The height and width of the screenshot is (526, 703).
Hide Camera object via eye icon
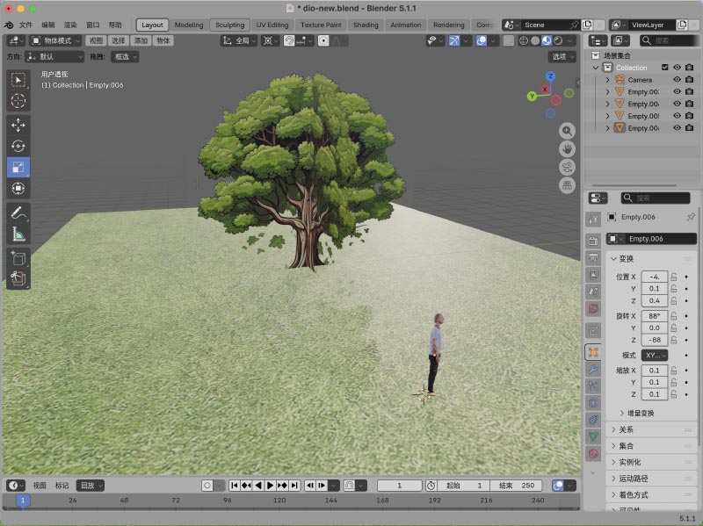click(677, 80)
